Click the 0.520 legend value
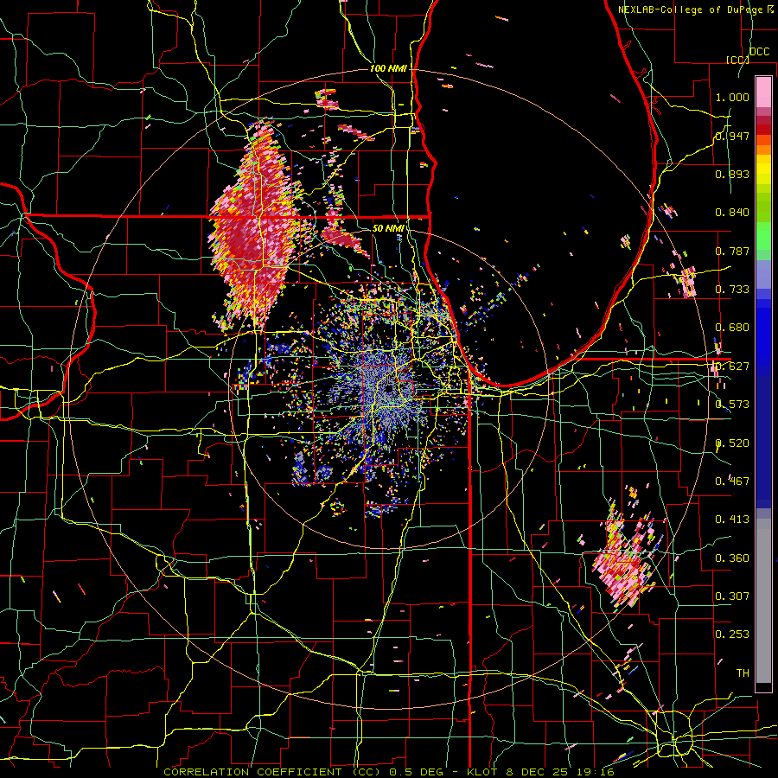The height and width of the screenshot is (778, 778). tap(732, 443)
